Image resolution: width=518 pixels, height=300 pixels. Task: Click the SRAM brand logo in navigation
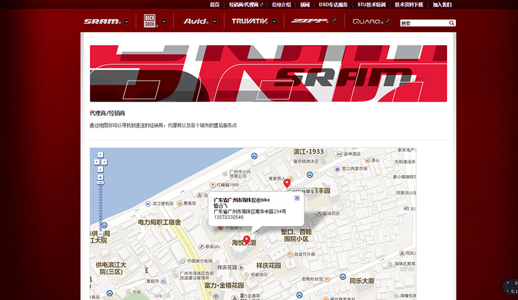coord(102,21)
